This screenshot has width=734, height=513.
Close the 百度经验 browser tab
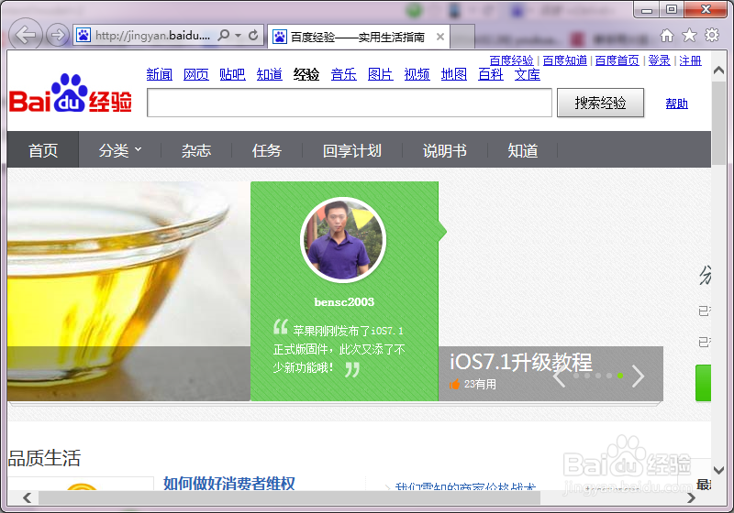(440, 37)
